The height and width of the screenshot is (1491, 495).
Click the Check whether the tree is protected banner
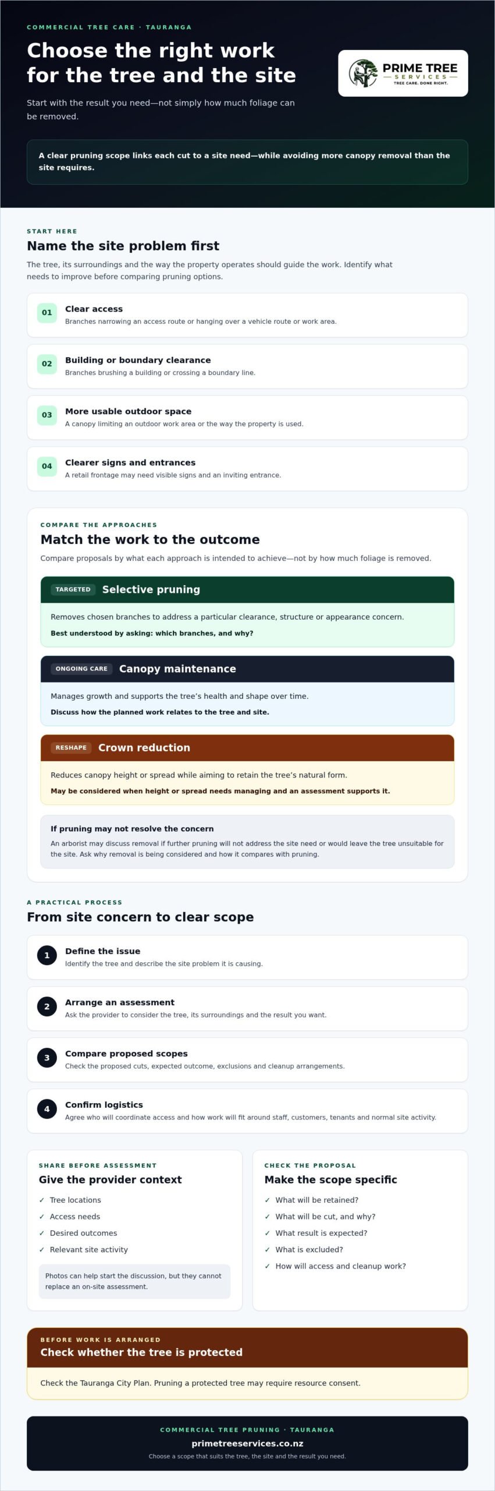click(247, 1347)
